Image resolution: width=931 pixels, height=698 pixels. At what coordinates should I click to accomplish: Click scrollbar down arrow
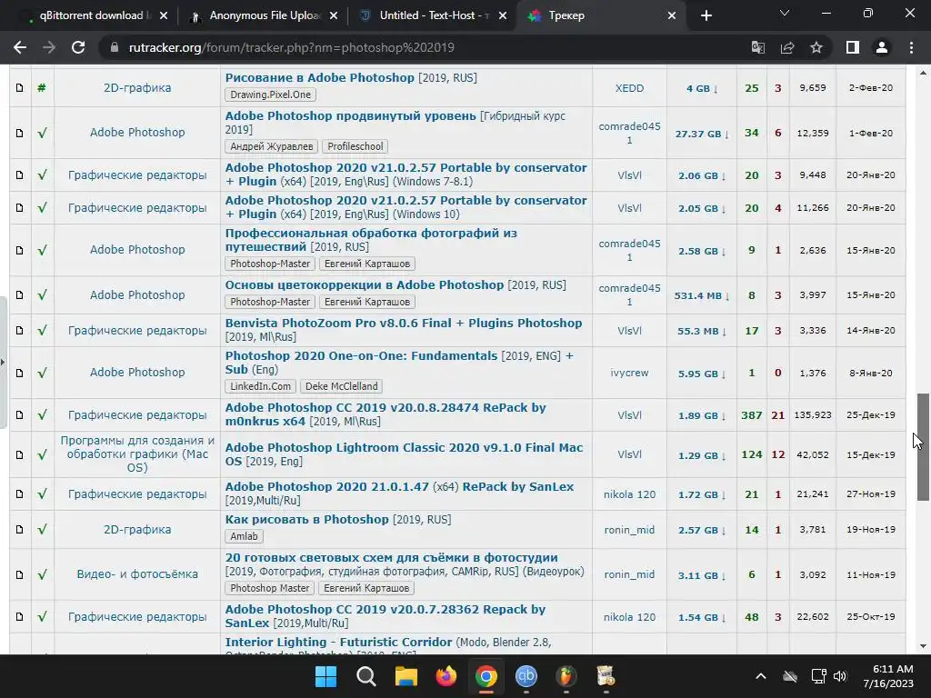pyautogui.click(x=923, y=646)
